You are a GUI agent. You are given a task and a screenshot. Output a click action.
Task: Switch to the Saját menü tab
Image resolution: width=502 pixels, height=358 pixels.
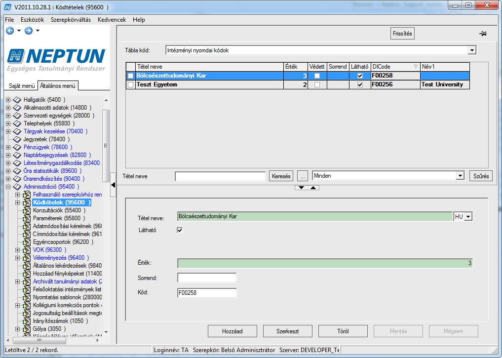point(22,86)
